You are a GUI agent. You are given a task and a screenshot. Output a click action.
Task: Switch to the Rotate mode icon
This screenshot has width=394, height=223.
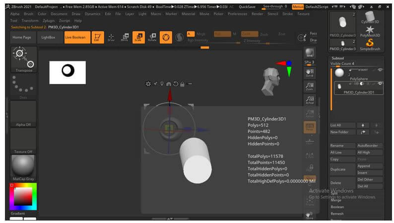coord(152,37)
